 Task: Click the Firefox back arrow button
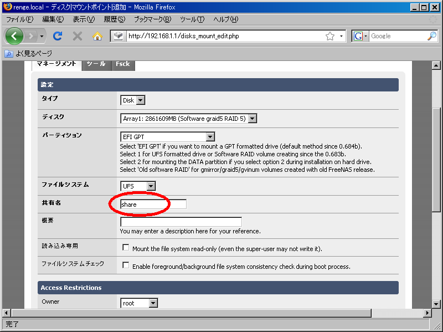(x=14, y=36)
